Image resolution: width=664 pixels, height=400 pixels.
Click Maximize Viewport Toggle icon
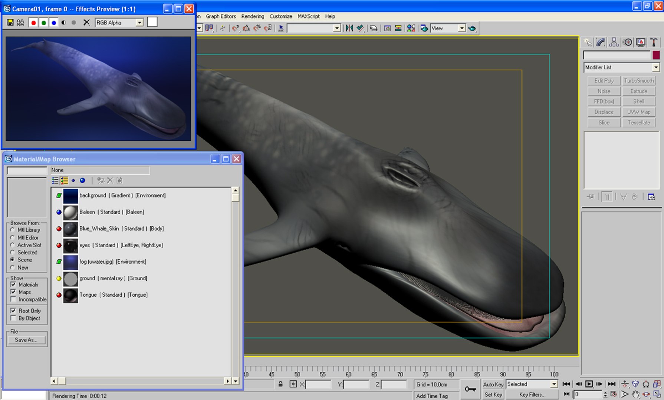tap(657, 394)
